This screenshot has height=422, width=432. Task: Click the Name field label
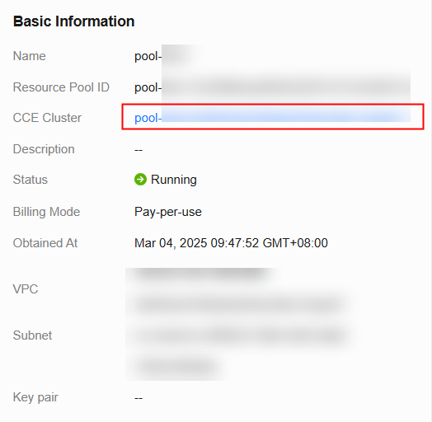(x=29, y=56)
